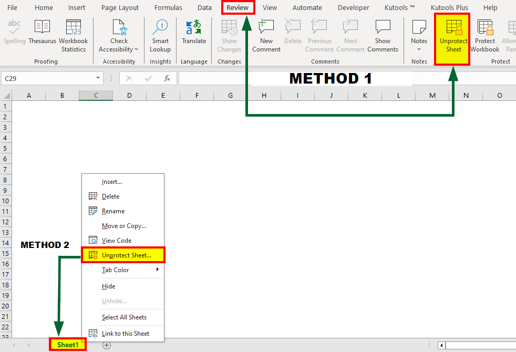Click the Insert Function fx icon
This screenshot has height=352, width=516.
click(x=167, y=78)
